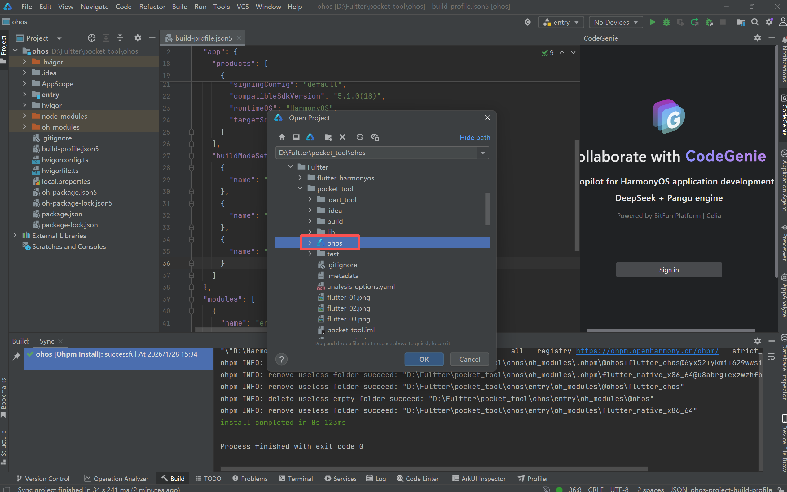This screenshot has width=787, height=492.
Task: Open the No Devices dropdown
Action: (616, 22)
